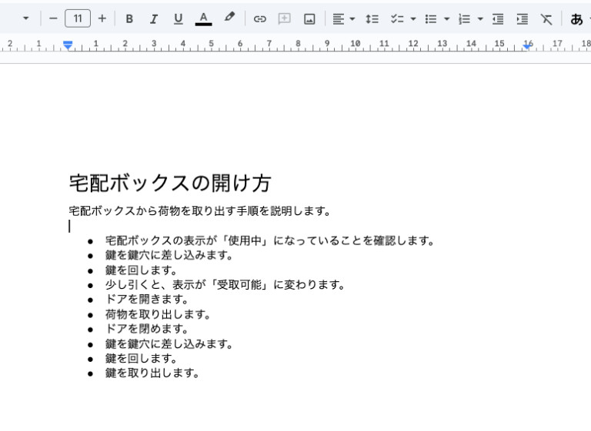Expand the checklist dropdown arrow
The height and width of the screenshot is (431, 591).
pyautogui.click(x=413, y=18)
